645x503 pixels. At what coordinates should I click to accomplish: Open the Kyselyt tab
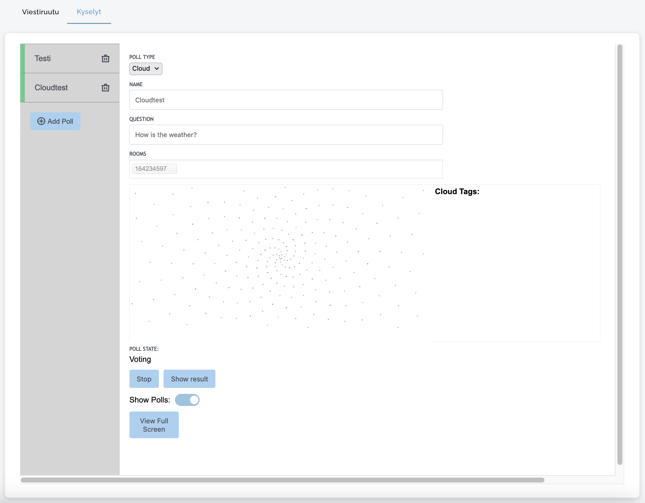[x=89, y=12]
